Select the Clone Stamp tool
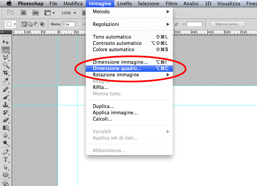The height and width of the screenshot is (186, 257). [x=6, y=105]
